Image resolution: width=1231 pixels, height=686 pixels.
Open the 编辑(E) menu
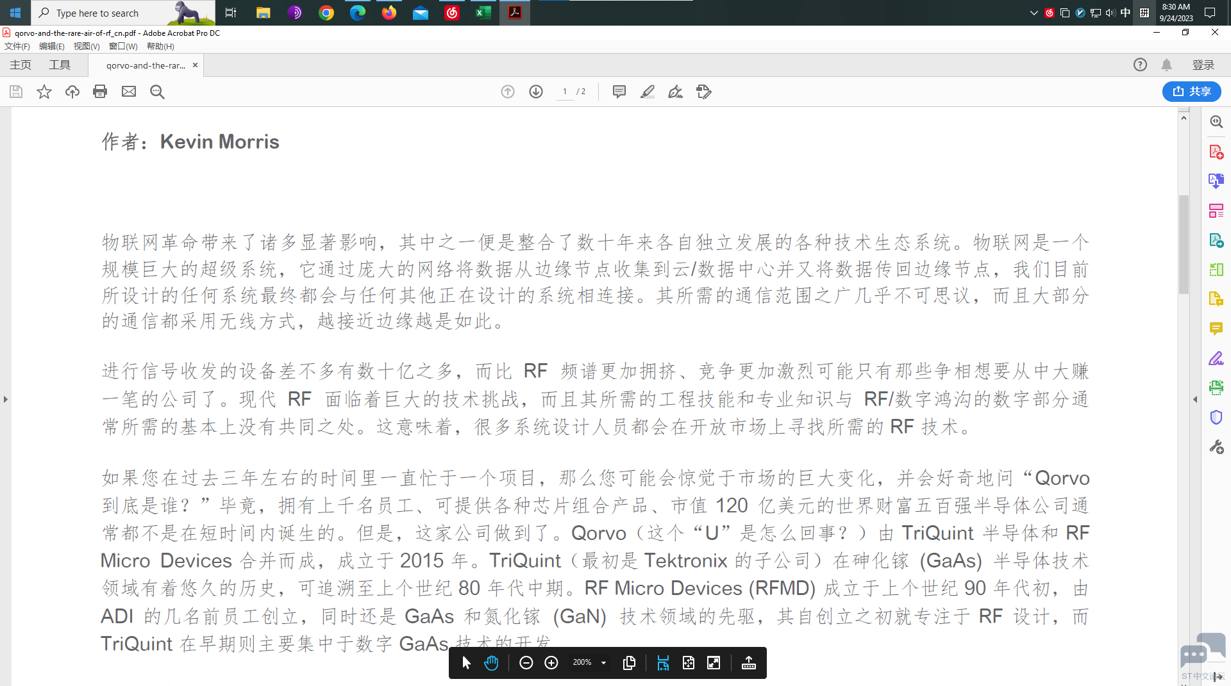(52, 46)
